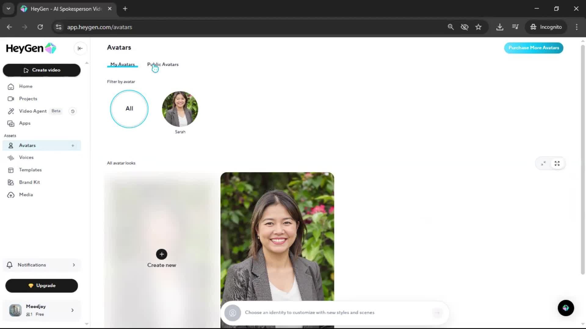Select the My Avatars tab
586x329 pixels.
click(x=122, y=65)
